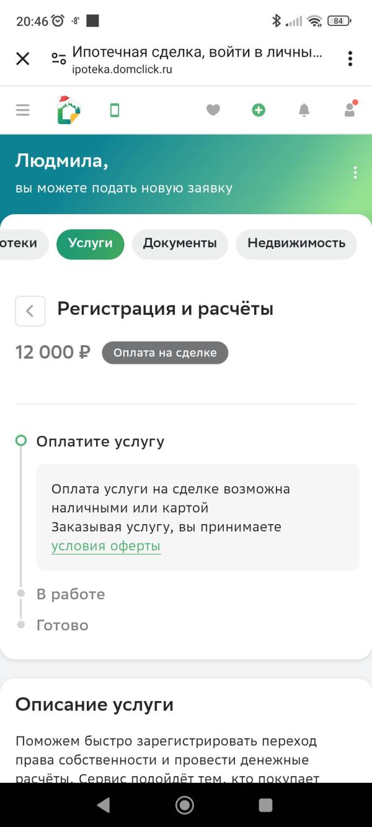
Task: Tap the Оплата на сделке badge
Action: pyautogui.click(x=165, y=353)
